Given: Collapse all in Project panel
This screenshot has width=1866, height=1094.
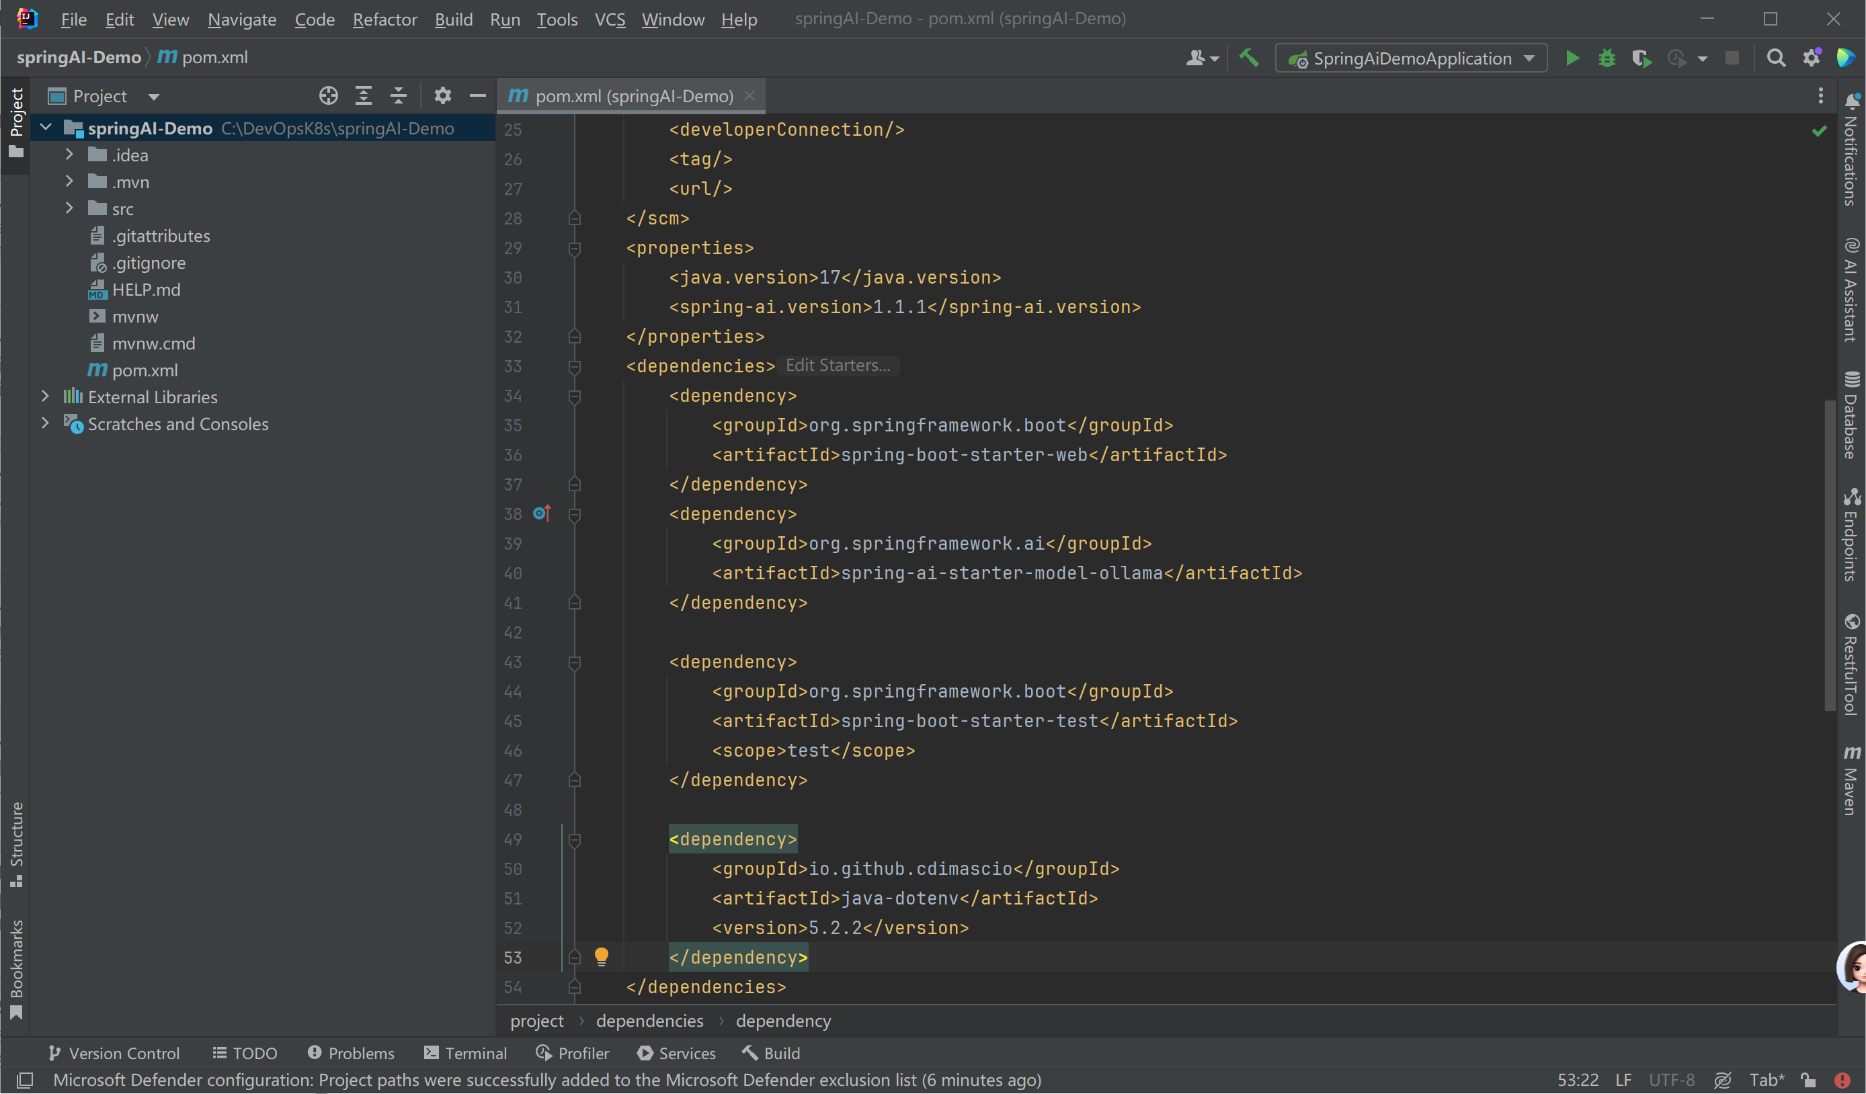Looking at the screenshot, I should (x=399, y=95).
